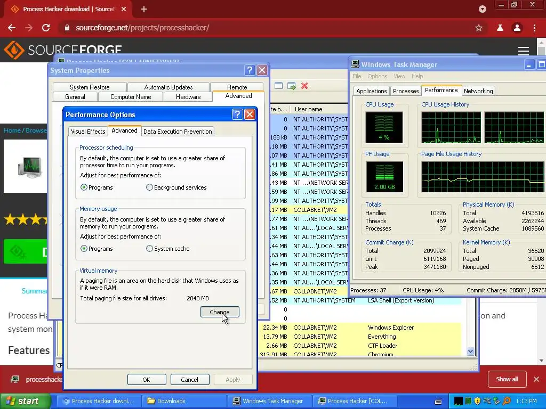546x409 pixels.
Task: Reload the SourceForge page
Action: 46,28
